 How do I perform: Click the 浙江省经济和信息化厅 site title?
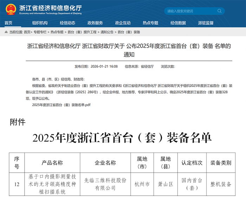[x=50, y=8]
